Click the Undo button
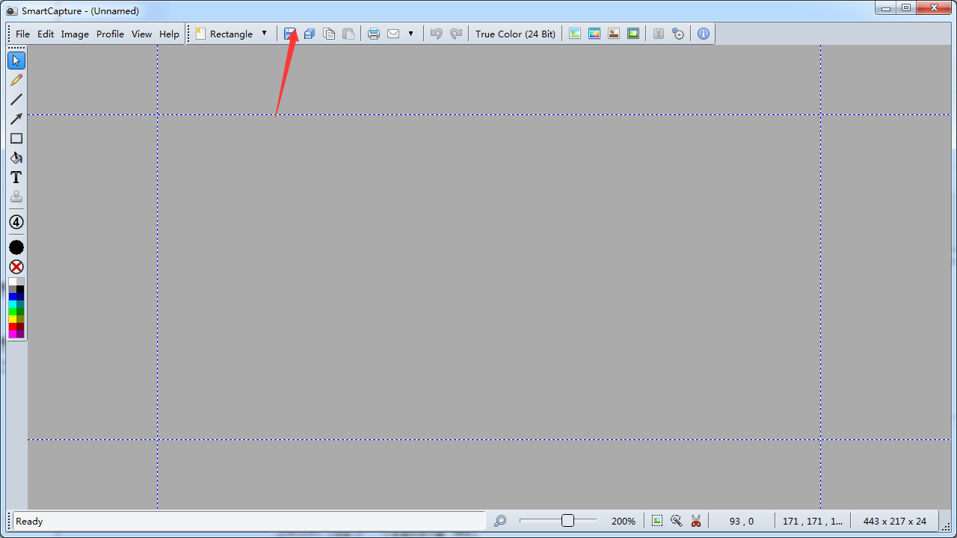Screen dimensions: 957x538 click(x=436, y=34)
